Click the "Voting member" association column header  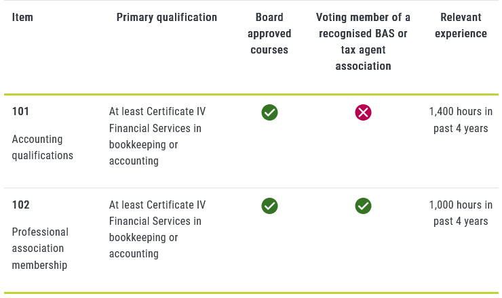[364, 42]
